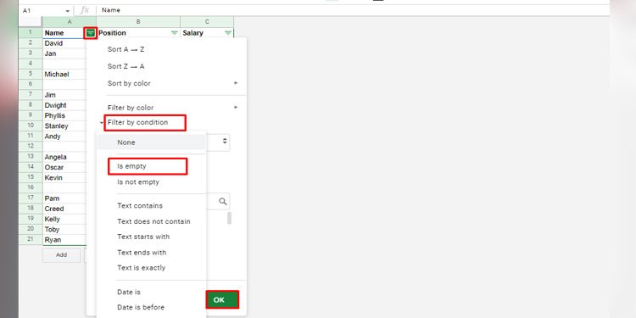Click the search magnifier icon in filter panel
636x318 pixels.
click(x=223, y=201)
